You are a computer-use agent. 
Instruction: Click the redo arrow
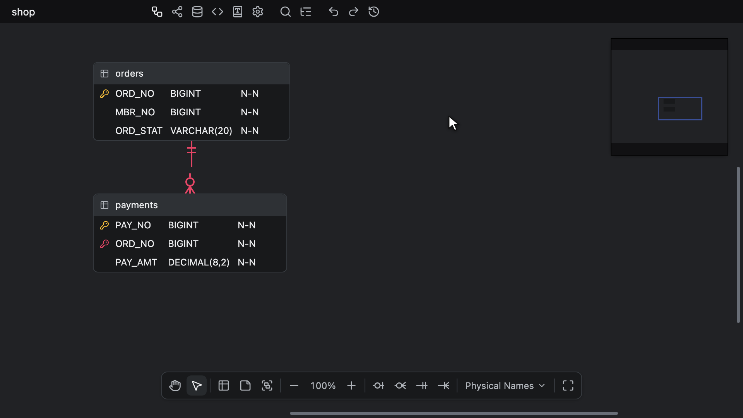point(354,12)
